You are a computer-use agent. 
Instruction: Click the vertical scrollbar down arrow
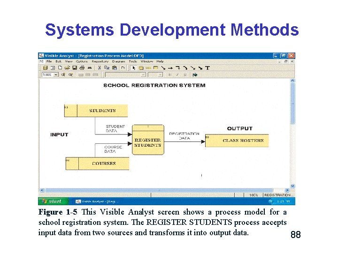click(x=292, y=186)
